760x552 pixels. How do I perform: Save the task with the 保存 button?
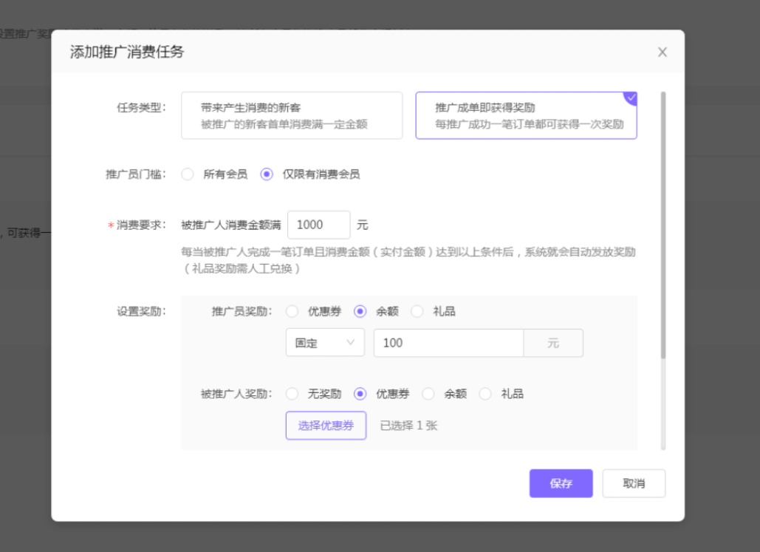(561, 483)
